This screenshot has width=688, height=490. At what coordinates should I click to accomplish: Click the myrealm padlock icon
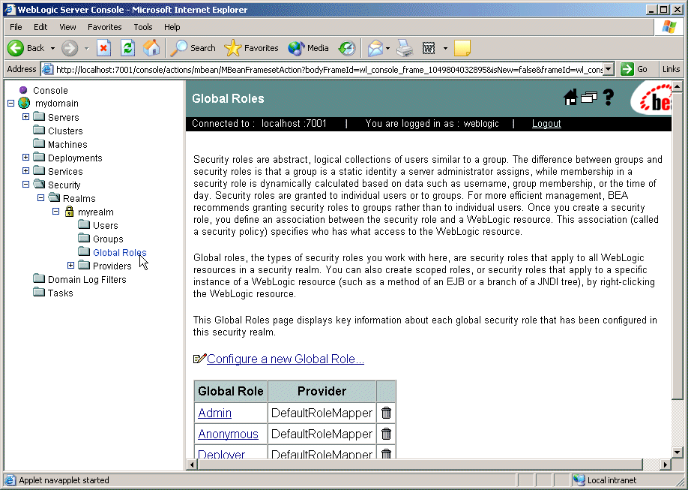pos(69,212)
